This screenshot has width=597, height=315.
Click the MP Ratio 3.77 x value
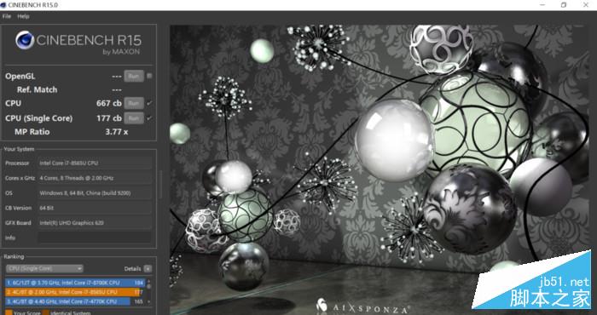tap(117, 132)
